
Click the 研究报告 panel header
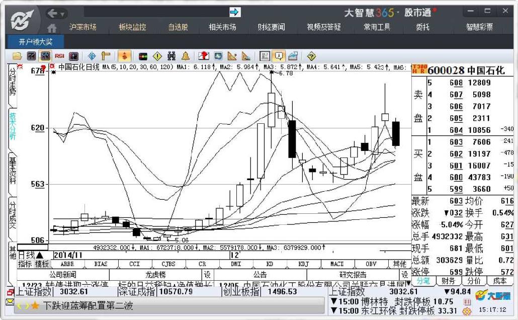[353, 275]
